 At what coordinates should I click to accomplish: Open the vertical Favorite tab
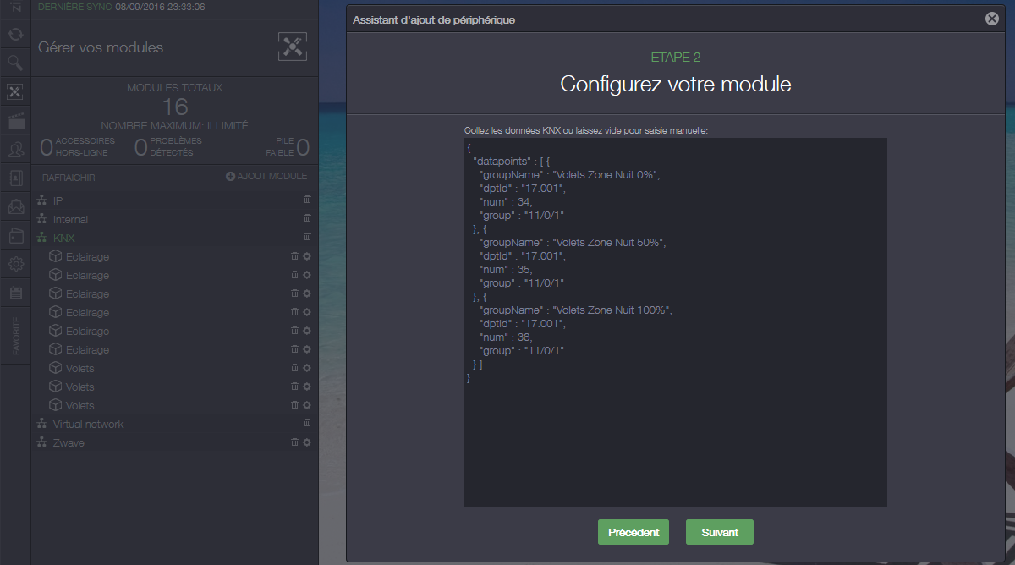(15, 336)
